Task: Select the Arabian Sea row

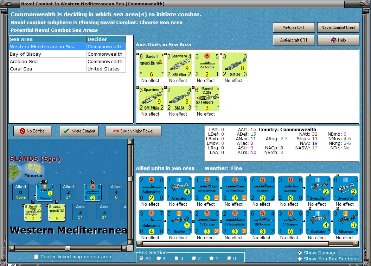Action: tap(67, 61)
